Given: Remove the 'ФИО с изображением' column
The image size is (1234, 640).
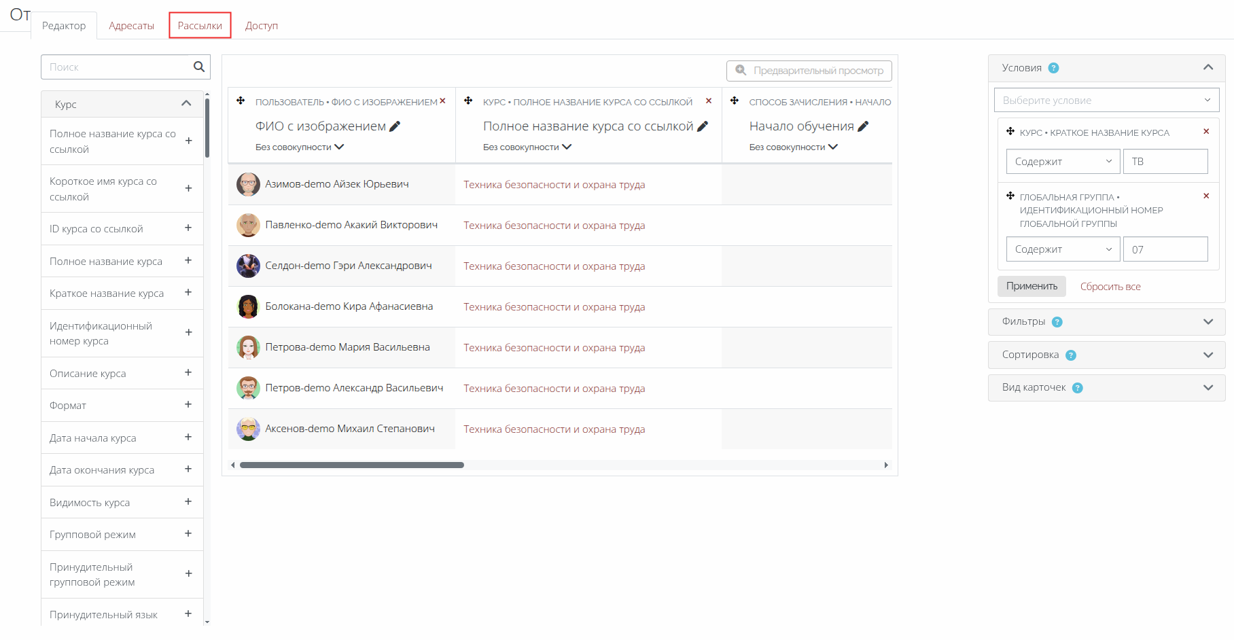Looking at the screenshot, I should (x=442, y=101).
